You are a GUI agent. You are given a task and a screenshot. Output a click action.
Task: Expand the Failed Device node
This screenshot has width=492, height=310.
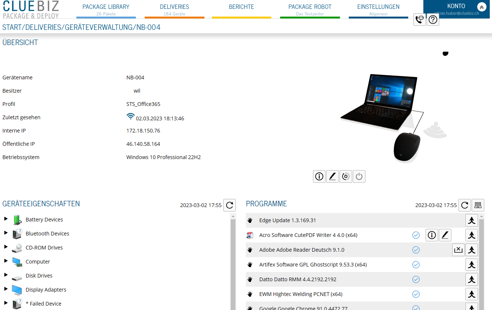[6, 303]
